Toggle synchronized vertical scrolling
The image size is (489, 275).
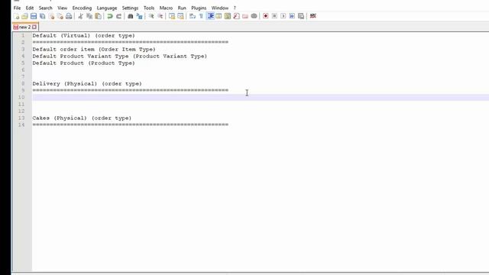[171, 16]
